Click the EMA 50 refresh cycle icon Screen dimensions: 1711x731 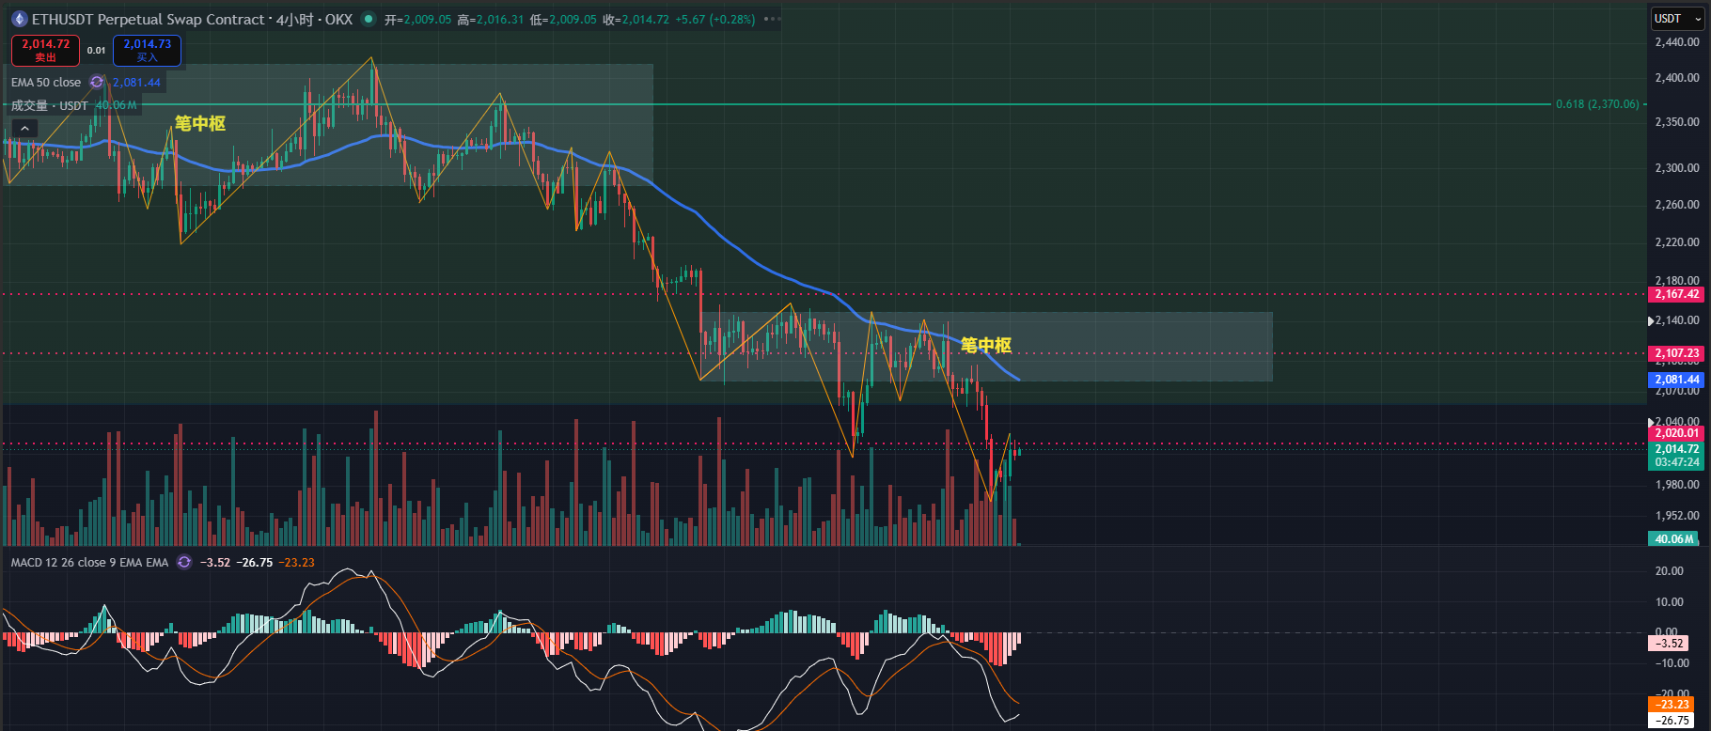coord(97,83)
